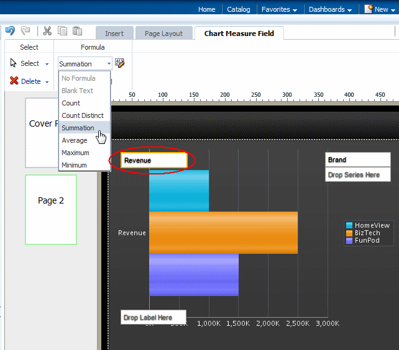Image resolution: width=399 pixels, height=350 pixels.
Task: Click the Brand series field
Action: click(358, 159)
